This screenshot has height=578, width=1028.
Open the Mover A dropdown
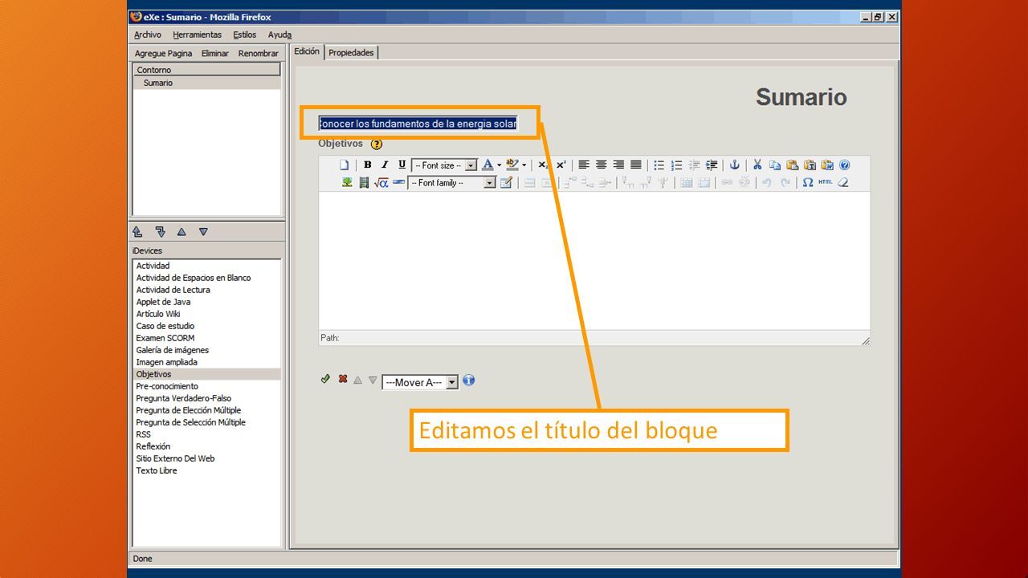pos(420,383)
